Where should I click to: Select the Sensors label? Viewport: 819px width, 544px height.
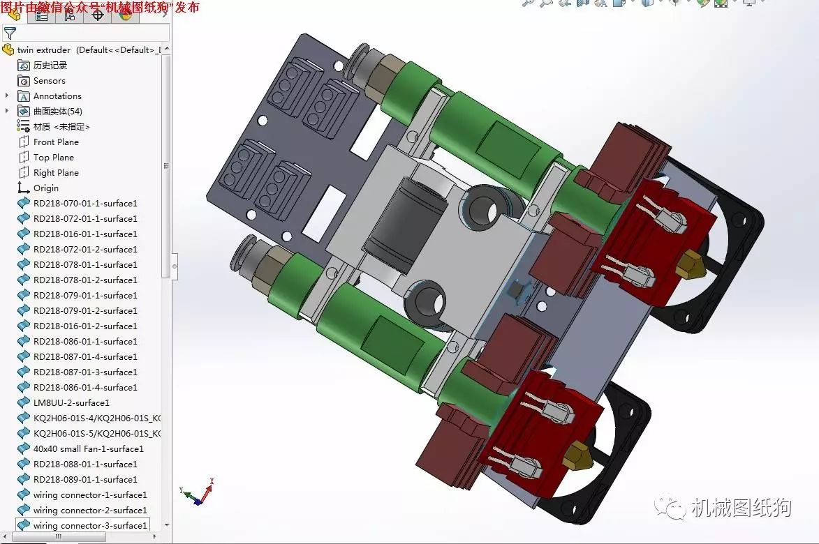coord(49,81)
